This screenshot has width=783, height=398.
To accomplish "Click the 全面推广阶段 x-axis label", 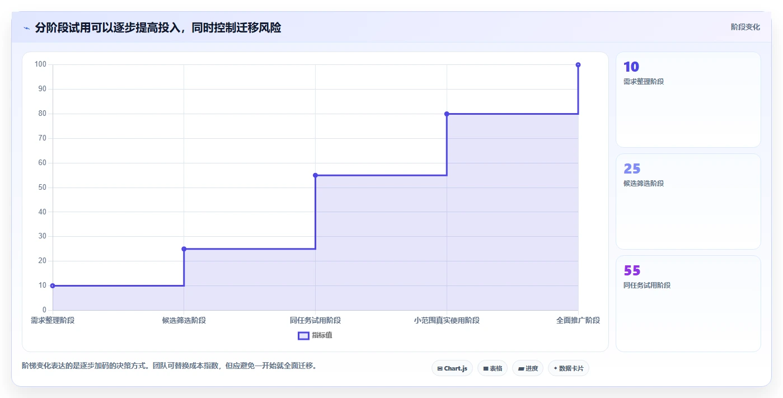I will pos(578,320).
